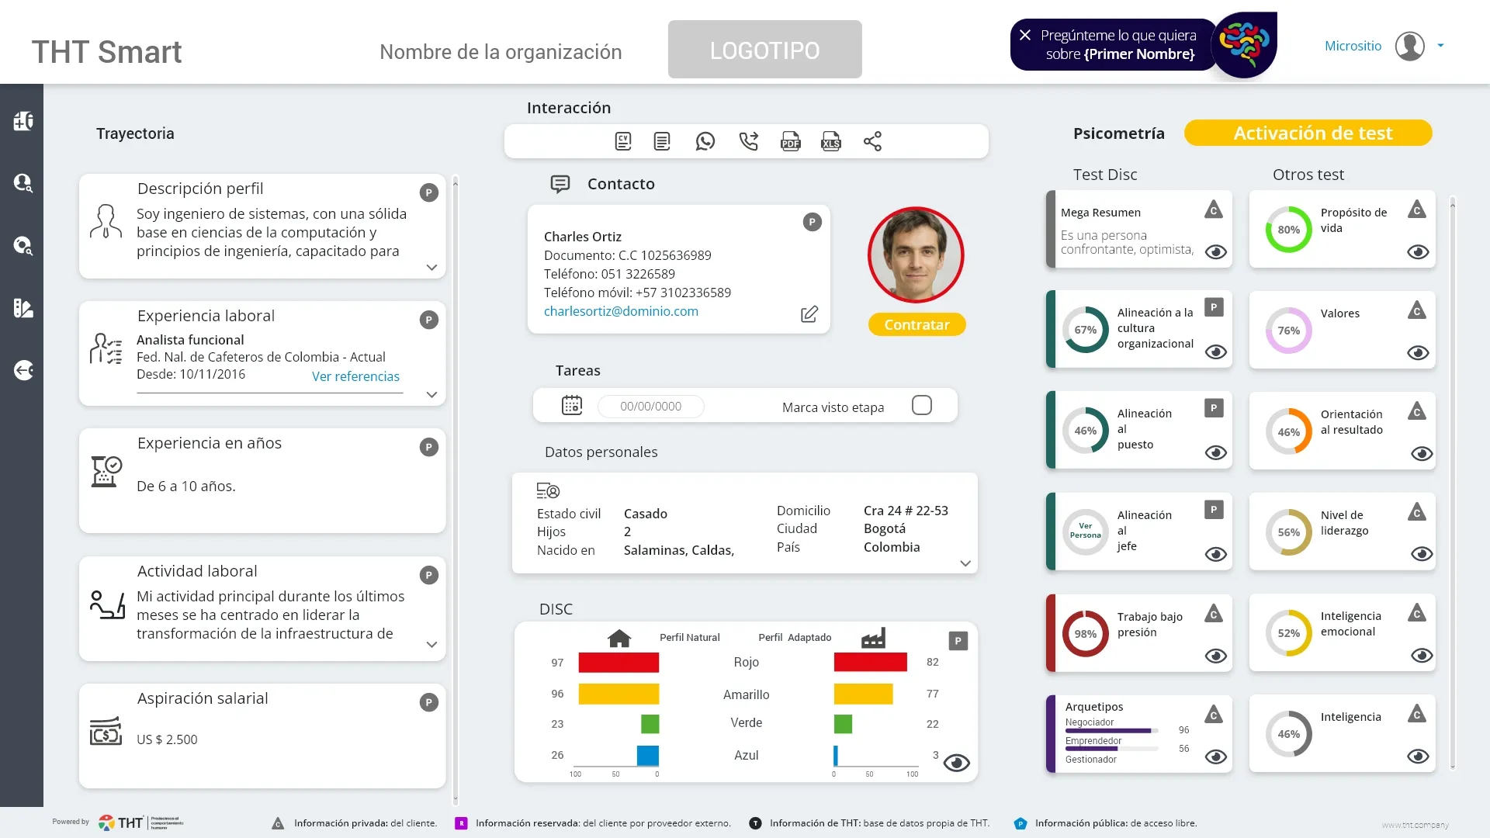
Task: Show Mega Resumen details with eye icon
Action: (1215, 252)
